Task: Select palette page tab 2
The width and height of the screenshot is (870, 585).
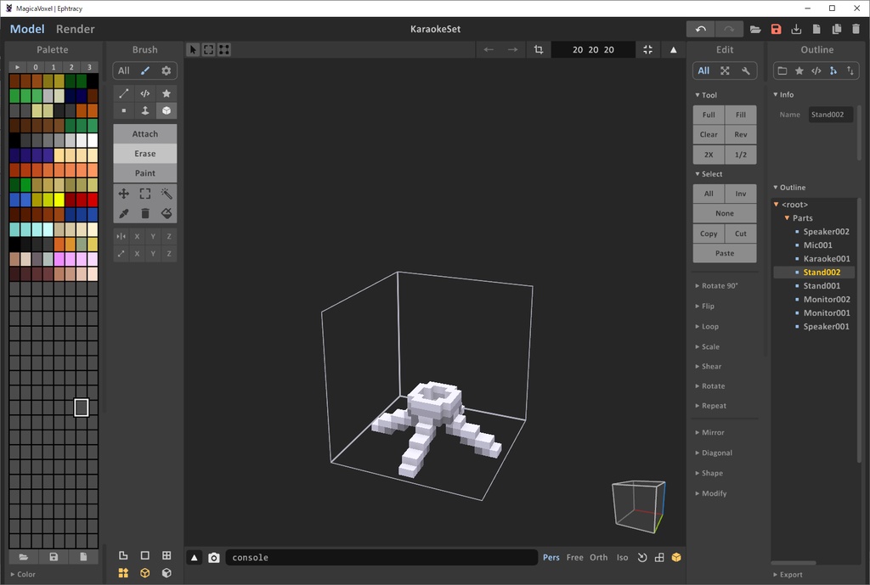Action: coord(71,66)
